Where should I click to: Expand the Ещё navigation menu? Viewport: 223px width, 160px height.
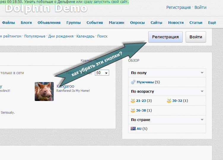pyautogui.click(x=212, y=23)
